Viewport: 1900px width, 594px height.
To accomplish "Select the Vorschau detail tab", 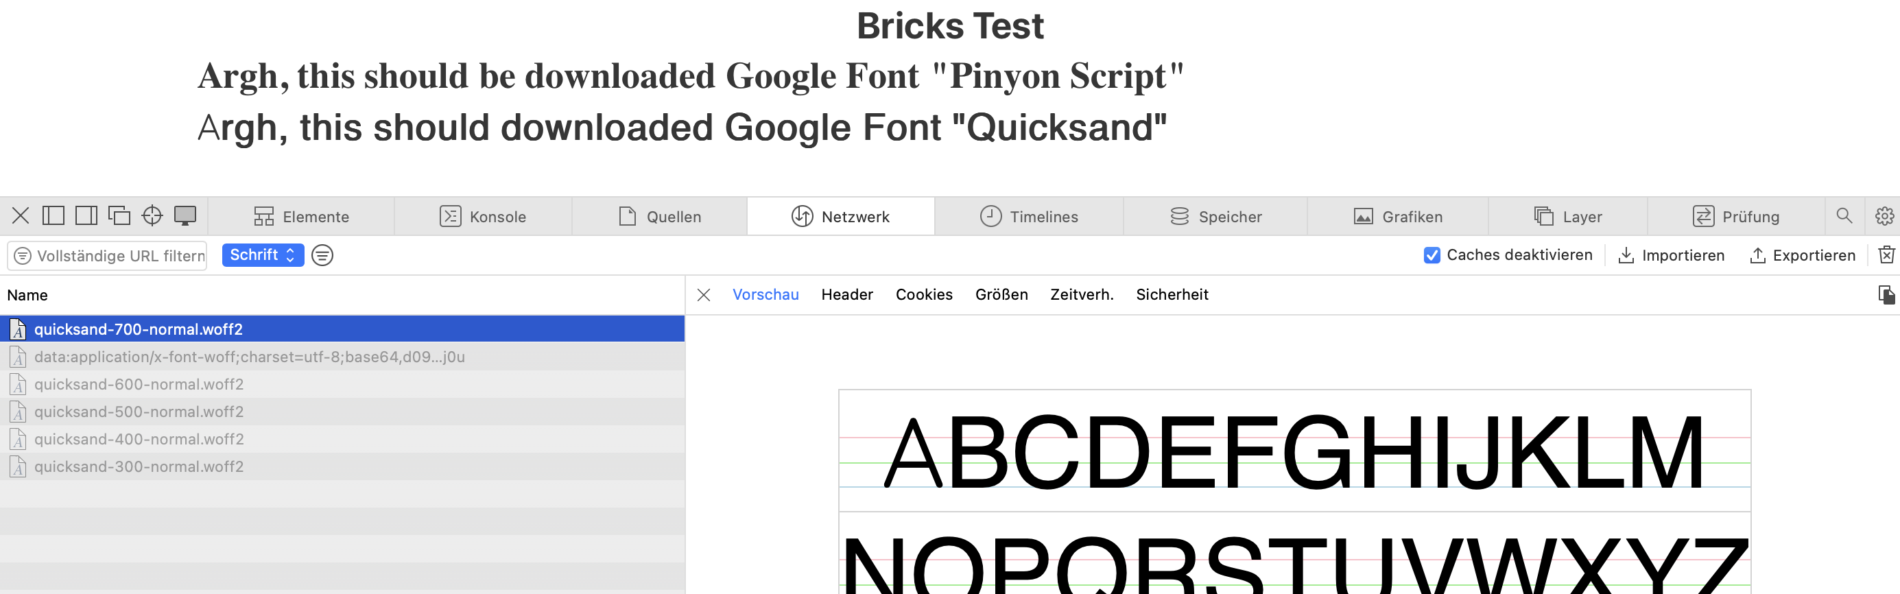I will pos(765,294).
